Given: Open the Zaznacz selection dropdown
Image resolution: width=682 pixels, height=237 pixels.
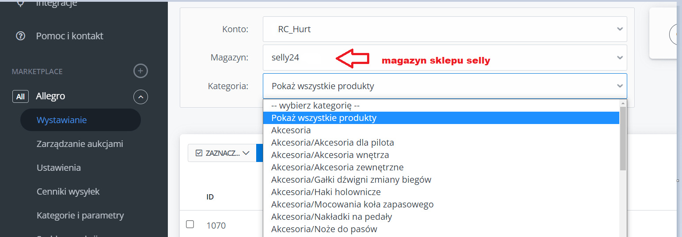Looking at the screenshot, I should [222, 153].
